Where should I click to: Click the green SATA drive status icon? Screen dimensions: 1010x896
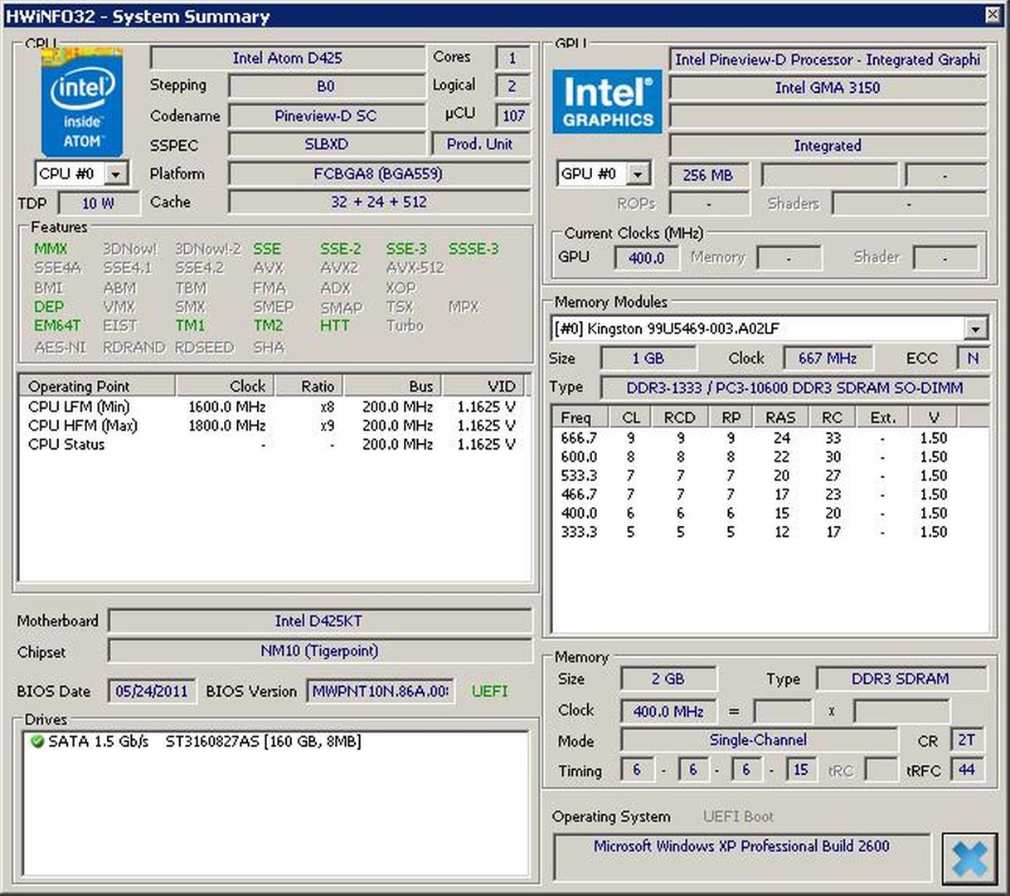pyautogui.click(x=36, y=741)
